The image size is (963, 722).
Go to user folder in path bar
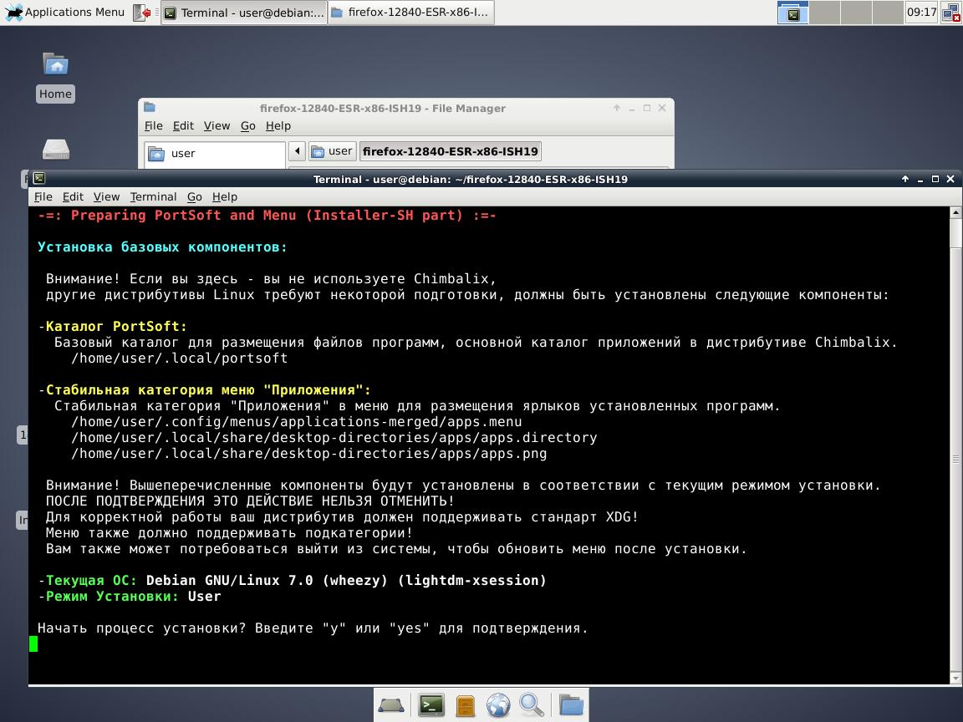[332, 151]
